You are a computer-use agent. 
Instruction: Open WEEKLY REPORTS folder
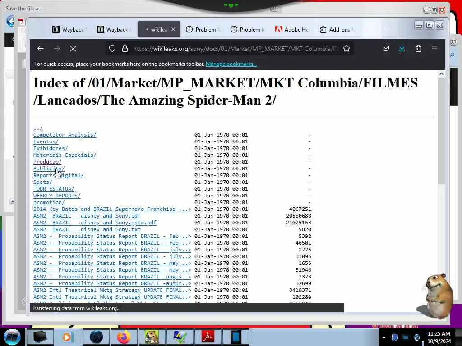point(57,196)
